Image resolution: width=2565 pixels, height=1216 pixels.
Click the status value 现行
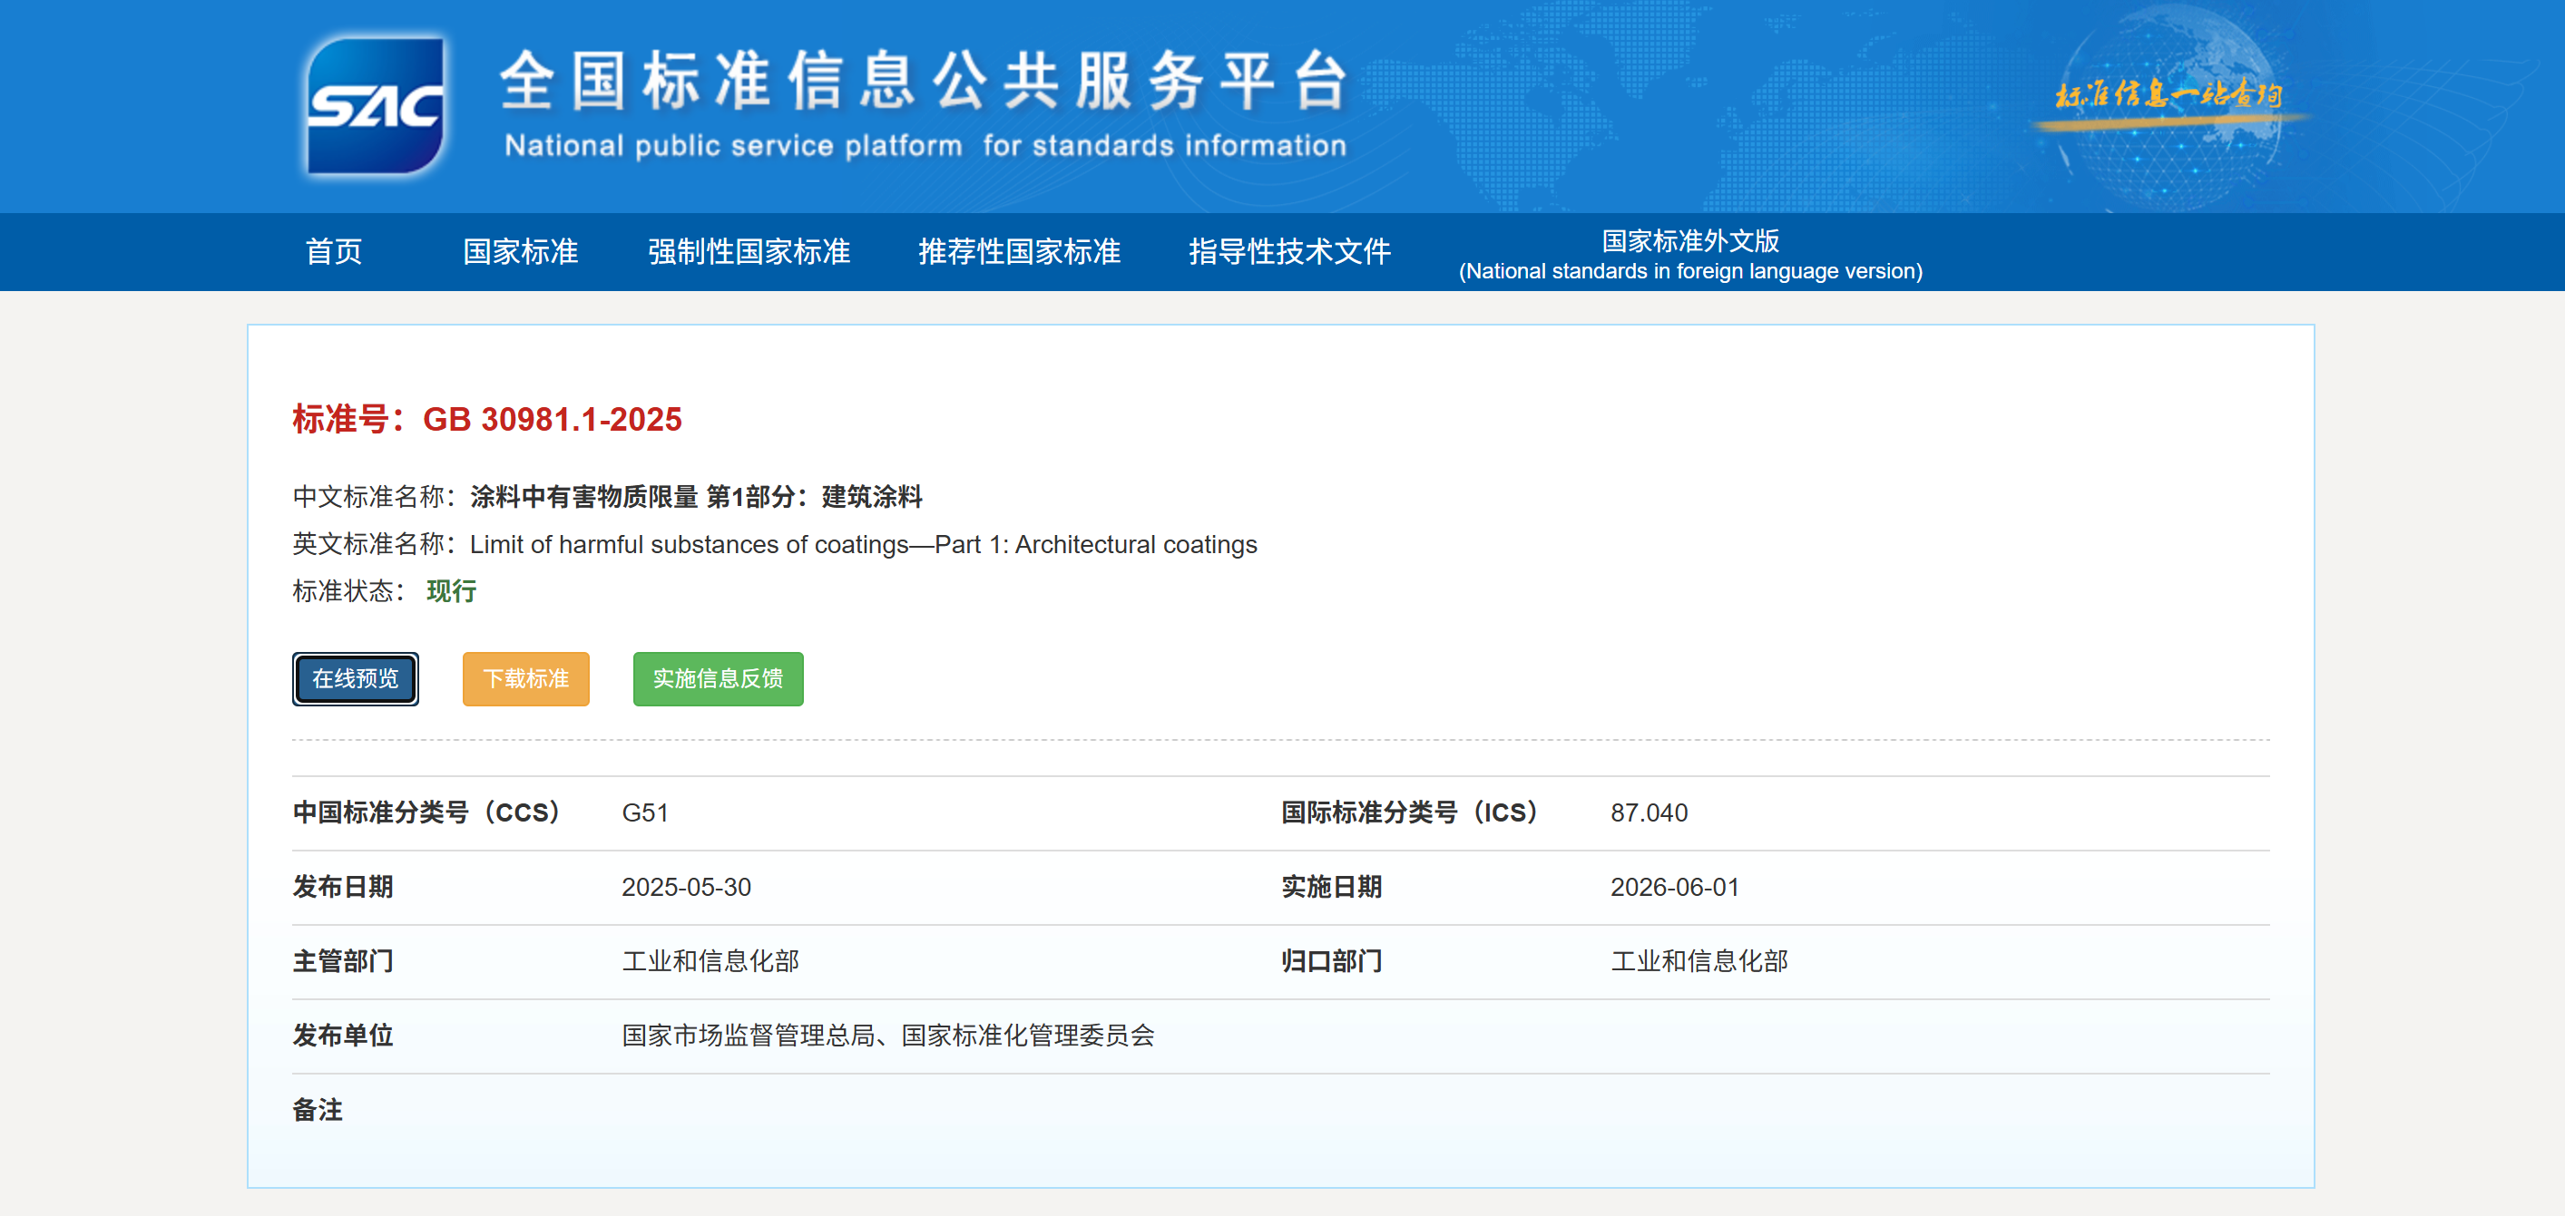coord(451,591)
